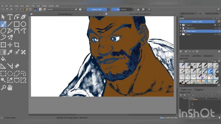Select the Rectangle tool
The width and height of the screenshot is (221, 124).
click(x=17, y=24)
